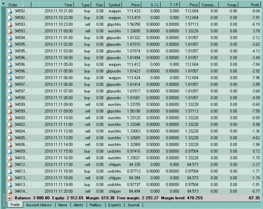Click the buy icon on the 19:00 usdchfm row
Screen dimensions: 263x209
click(x=10, y=185)
